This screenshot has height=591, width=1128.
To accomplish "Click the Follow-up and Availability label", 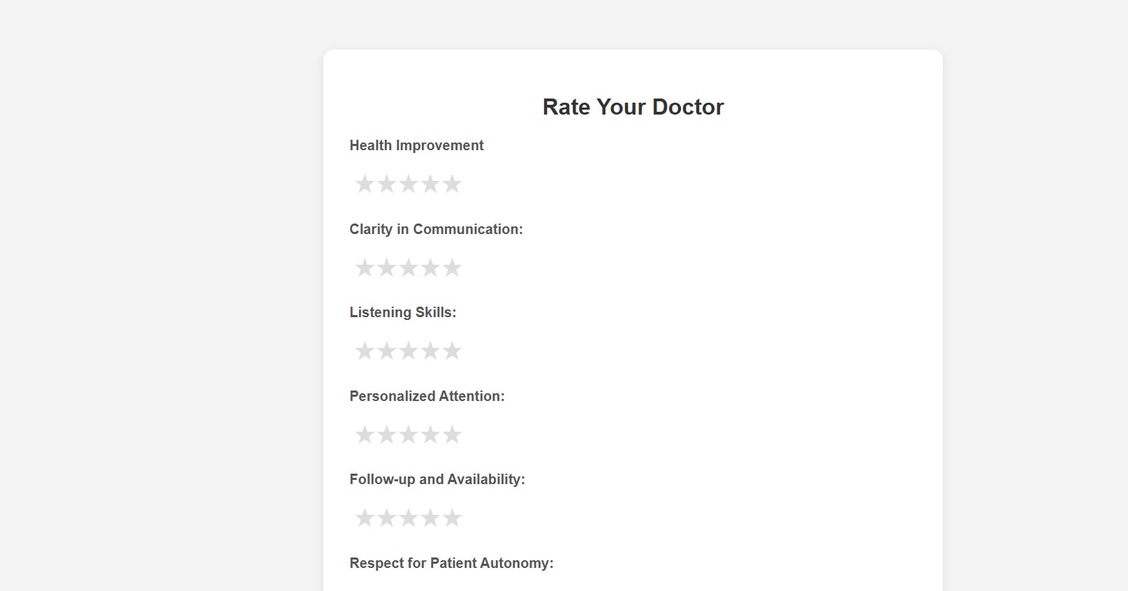I will pyautogui.click(x=437, y=479).
